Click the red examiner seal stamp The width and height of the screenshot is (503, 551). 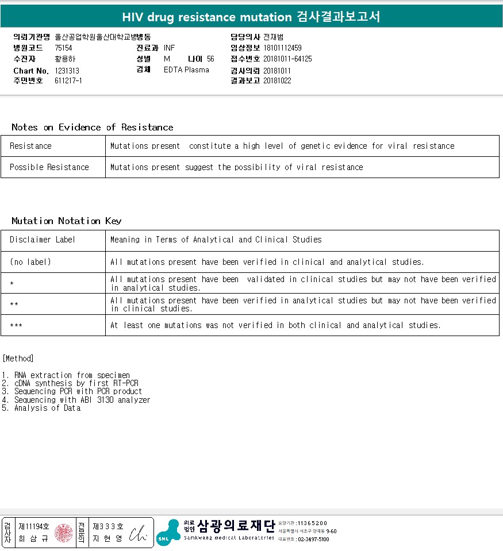64,533
